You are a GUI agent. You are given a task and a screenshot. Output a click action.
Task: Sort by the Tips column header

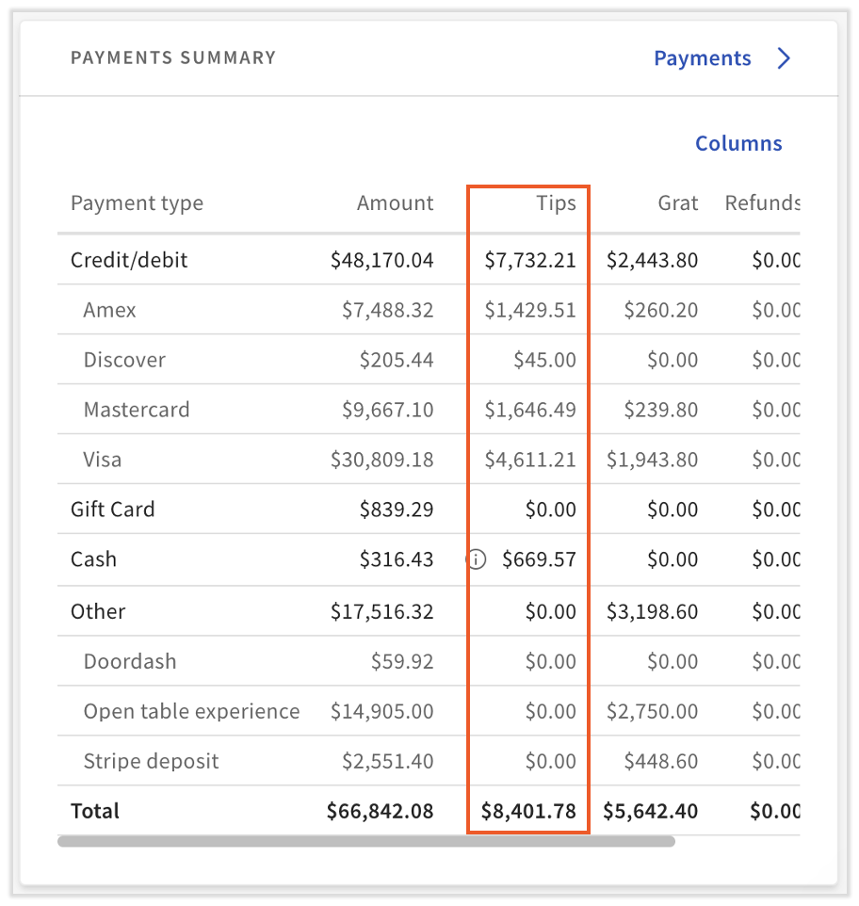(556, 202)
